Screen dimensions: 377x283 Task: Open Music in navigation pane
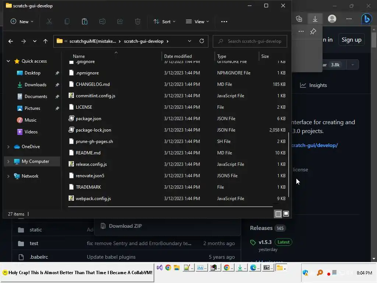30,120
